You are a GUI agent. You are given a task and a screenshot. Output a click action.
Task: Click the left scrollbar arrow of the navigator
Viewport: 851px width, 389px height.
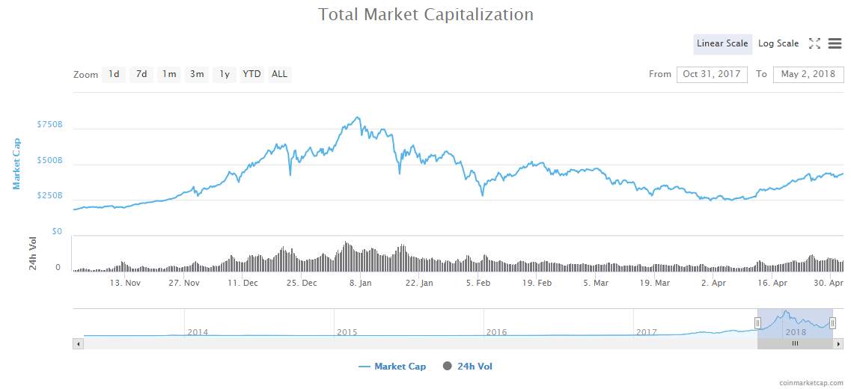click(x=78, y=344)
